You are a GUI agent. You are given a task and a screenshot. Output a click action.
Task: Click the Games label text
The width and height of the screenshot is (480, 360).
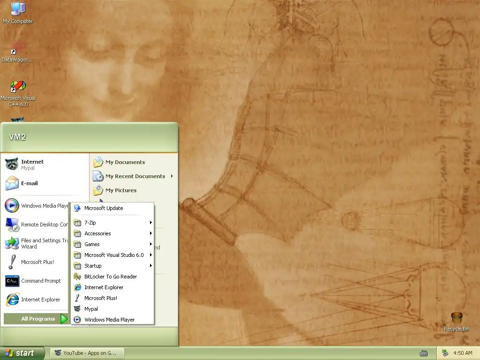[x=92, y=244]
